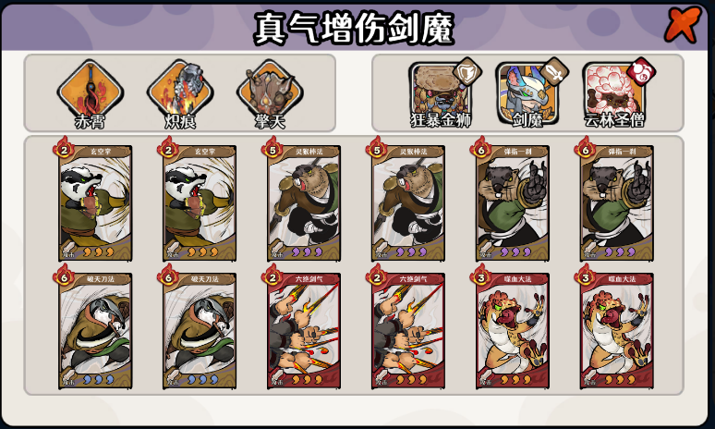Viewport: 715px width, 429px height.
Task: Click the 真气增伤剑魔 deck title
Action: click(354, 29)
